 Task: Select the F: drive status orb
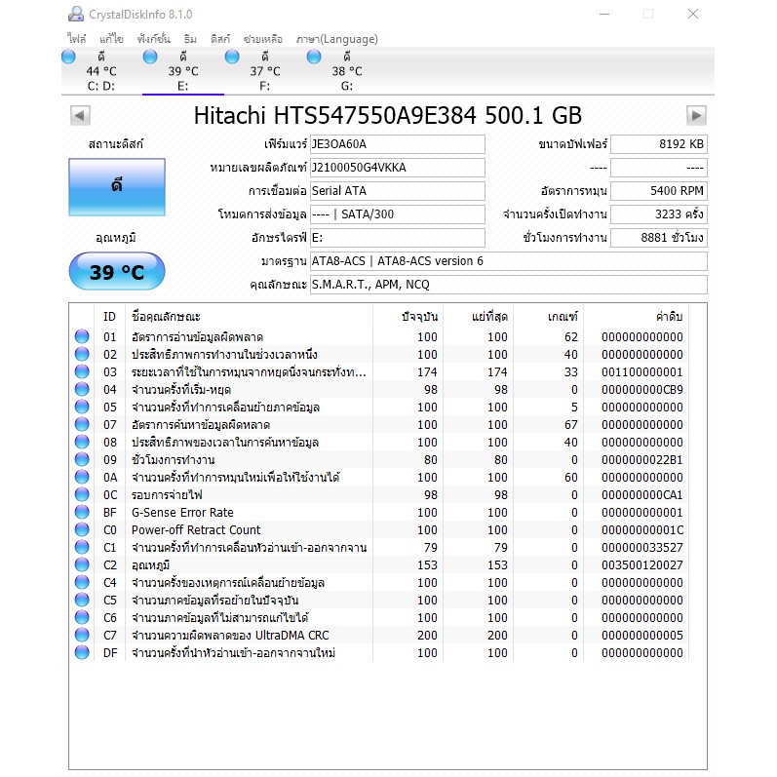click(232, 58)
